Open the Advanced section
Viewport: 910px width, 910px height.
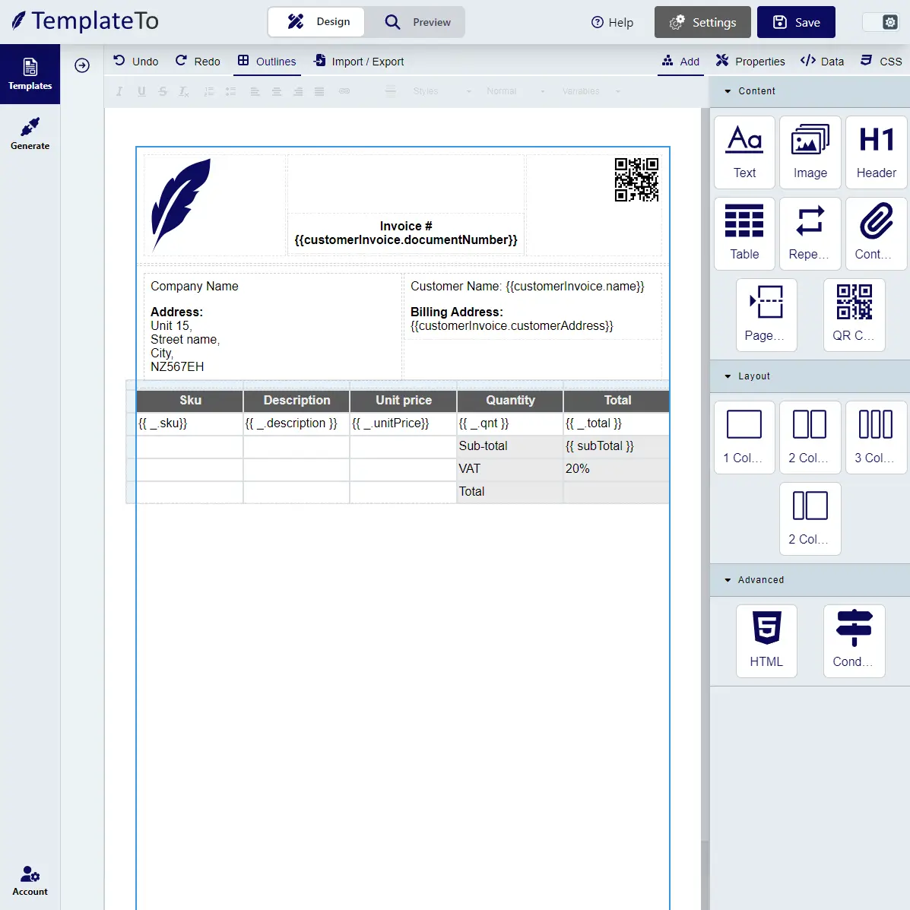point(753,579)
